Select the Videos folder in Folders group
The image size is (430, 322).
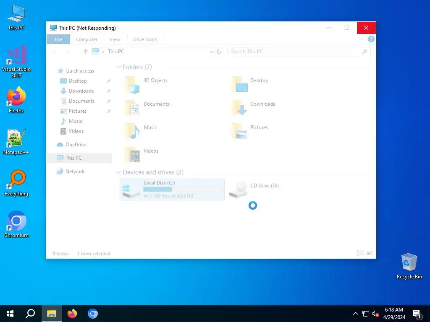click(x=141, y=156)
